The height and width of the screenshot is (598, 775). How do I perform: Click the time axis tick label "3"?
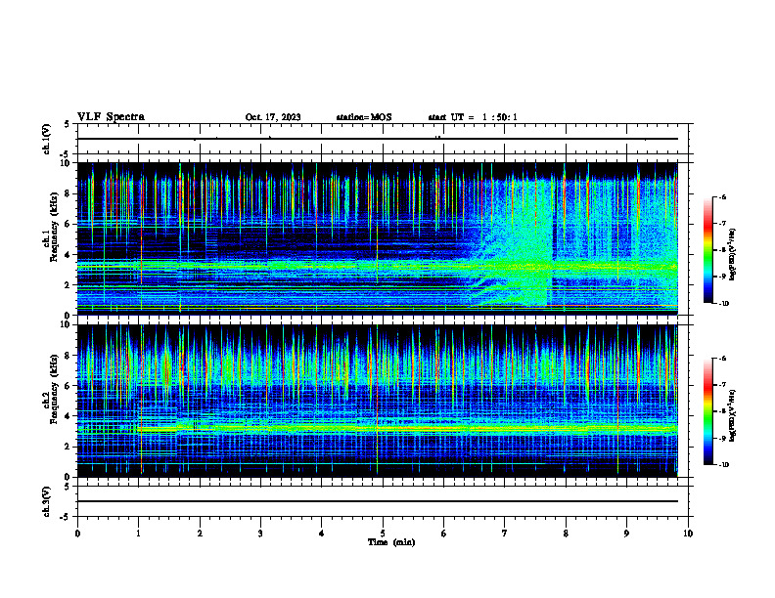[260, 534]
